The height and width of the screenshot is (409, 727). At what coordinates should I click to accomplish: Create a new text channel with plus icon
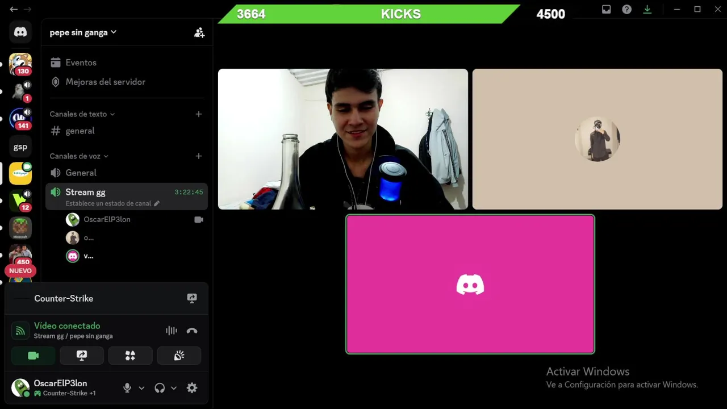199,114
